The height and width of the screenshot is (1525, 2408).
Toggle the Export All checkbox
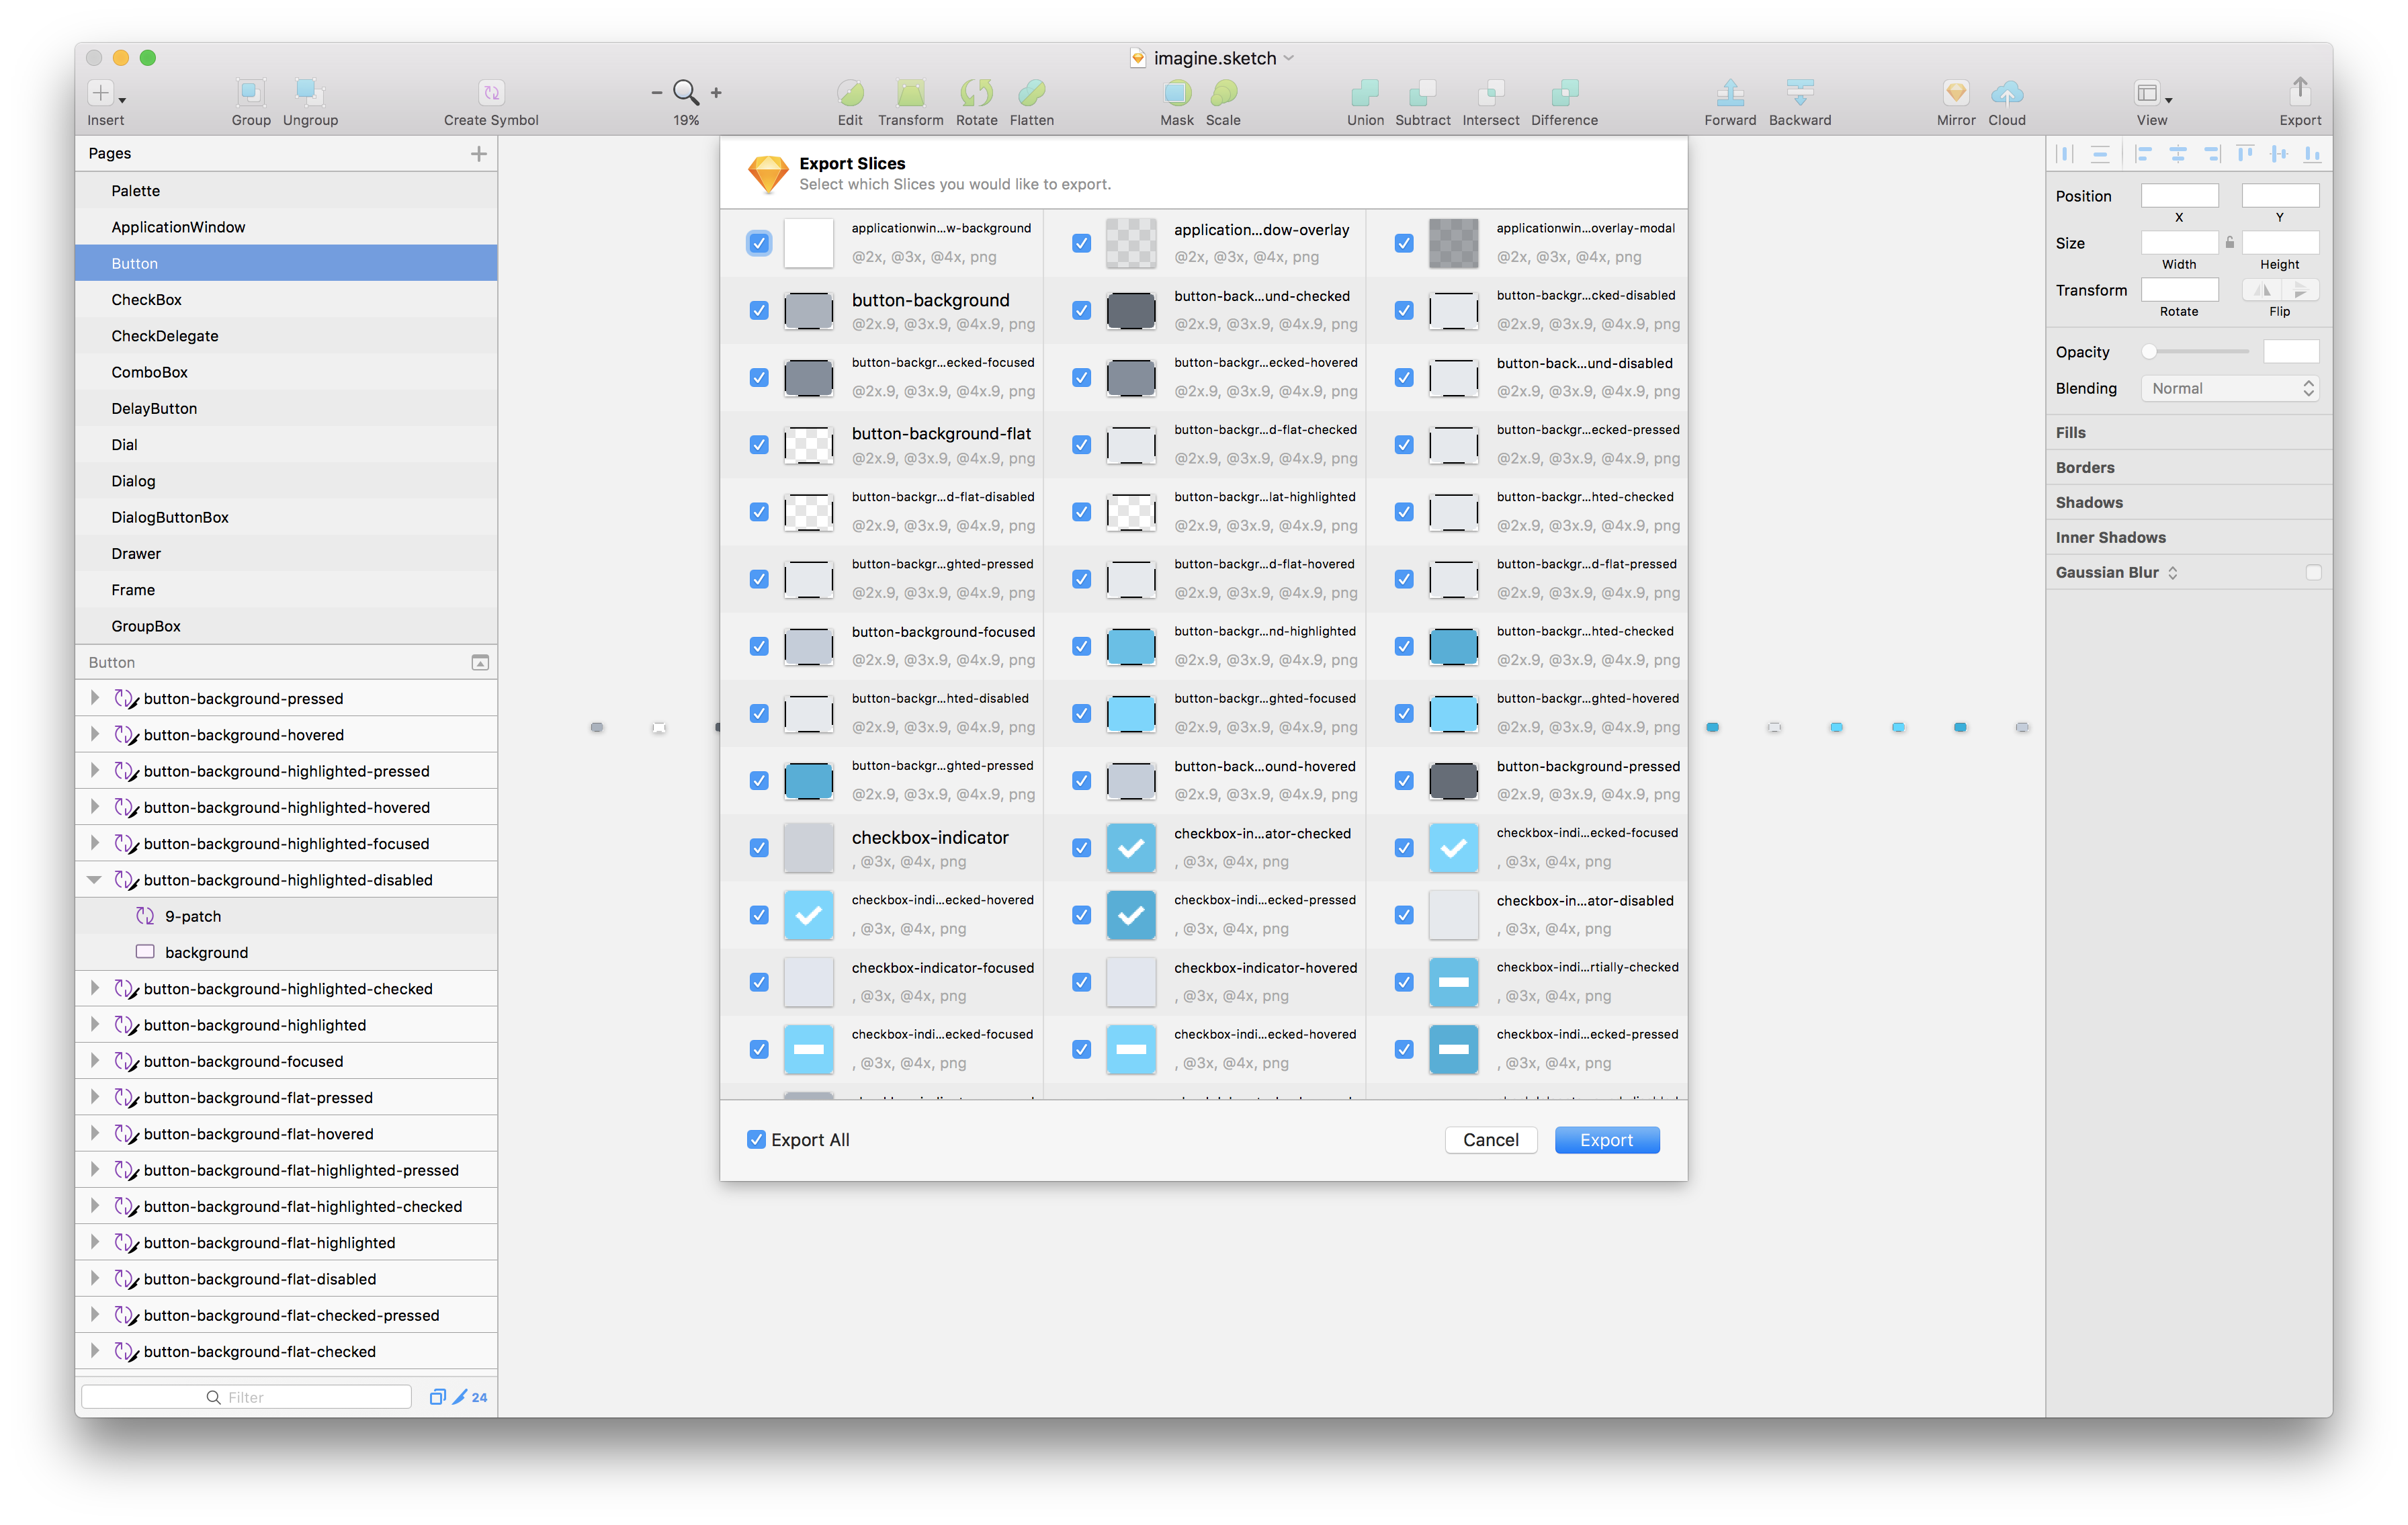click(756, 1140)
